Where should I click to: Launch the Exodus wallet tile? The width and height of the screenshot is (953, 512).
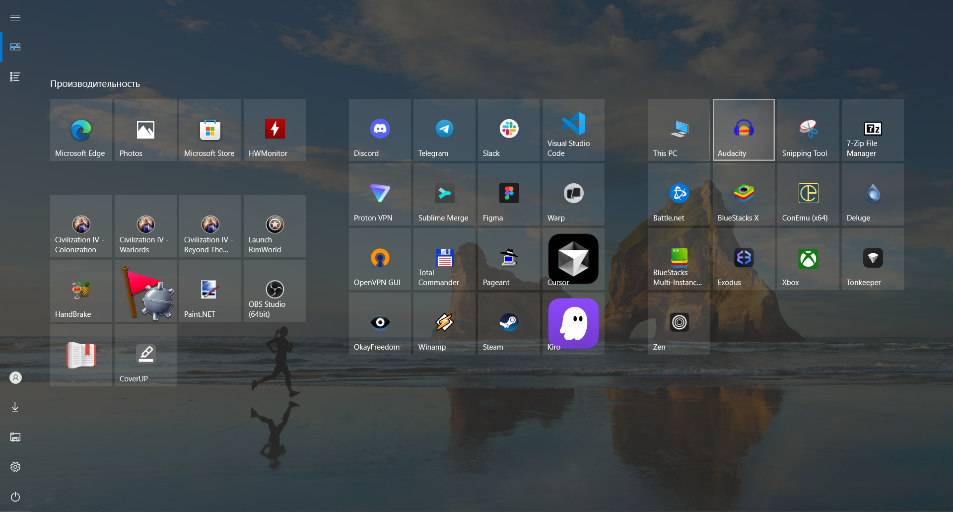[x=744, y=259]
